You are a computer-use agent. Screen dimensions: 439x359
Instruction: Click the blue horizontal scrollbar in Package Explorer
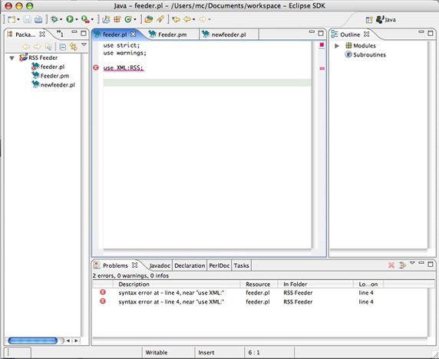pos(33,341)
